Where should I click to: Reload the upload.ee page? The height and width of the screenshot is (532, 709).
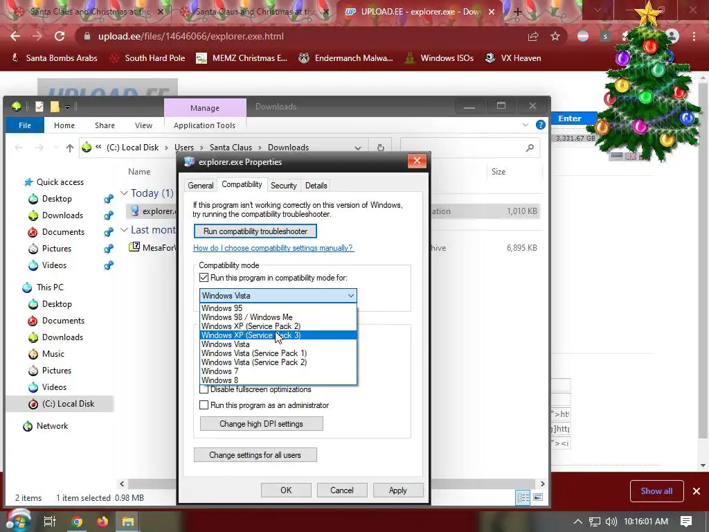60,36
